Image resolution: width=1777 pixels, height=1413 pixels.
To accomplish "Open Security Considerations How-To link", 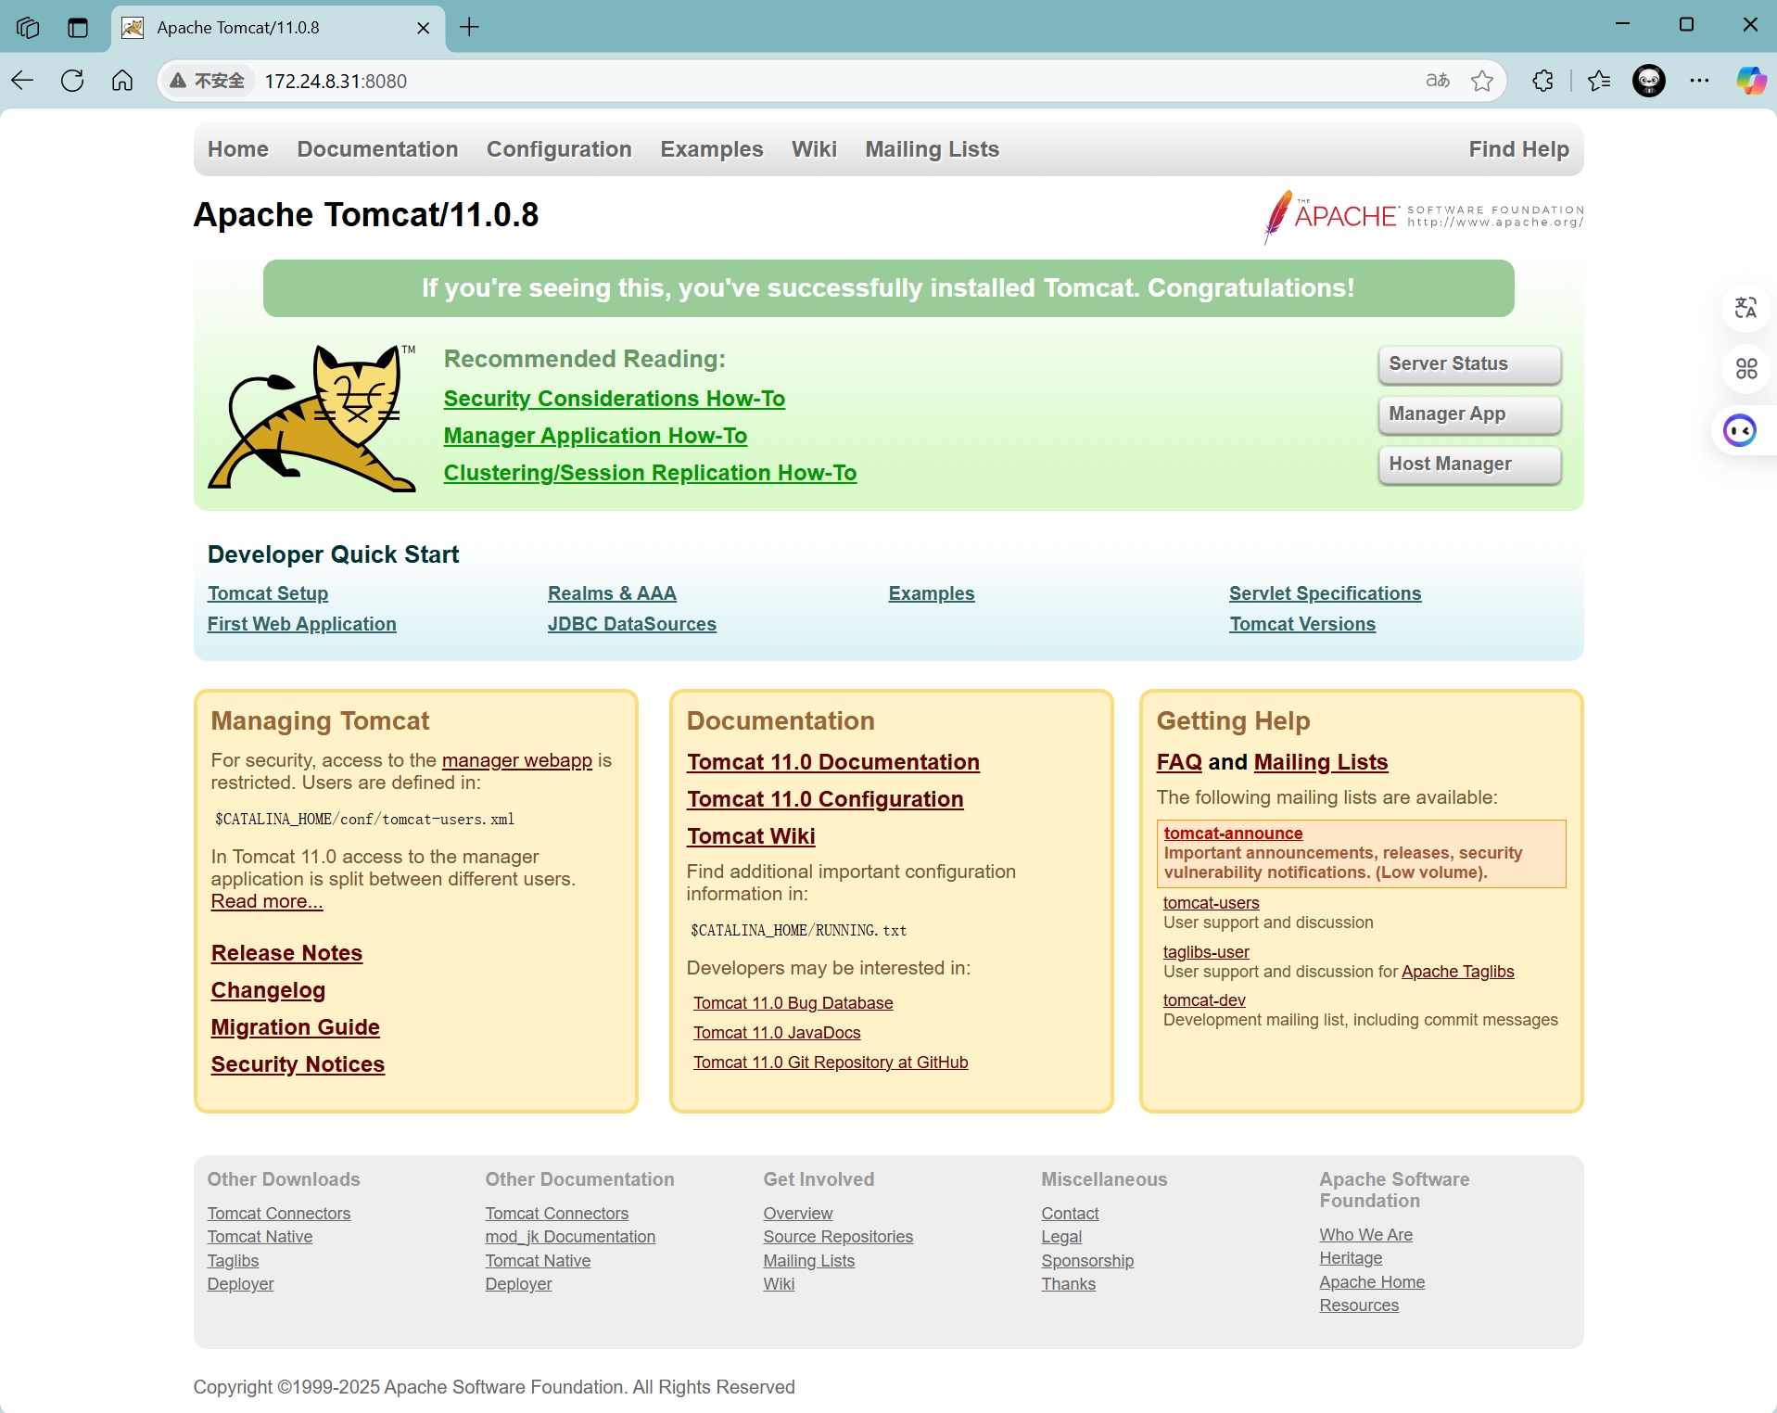I will tap(614, 399).
